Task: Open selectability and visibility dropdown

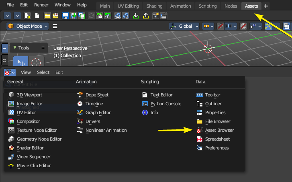Action: coord(256,26)
